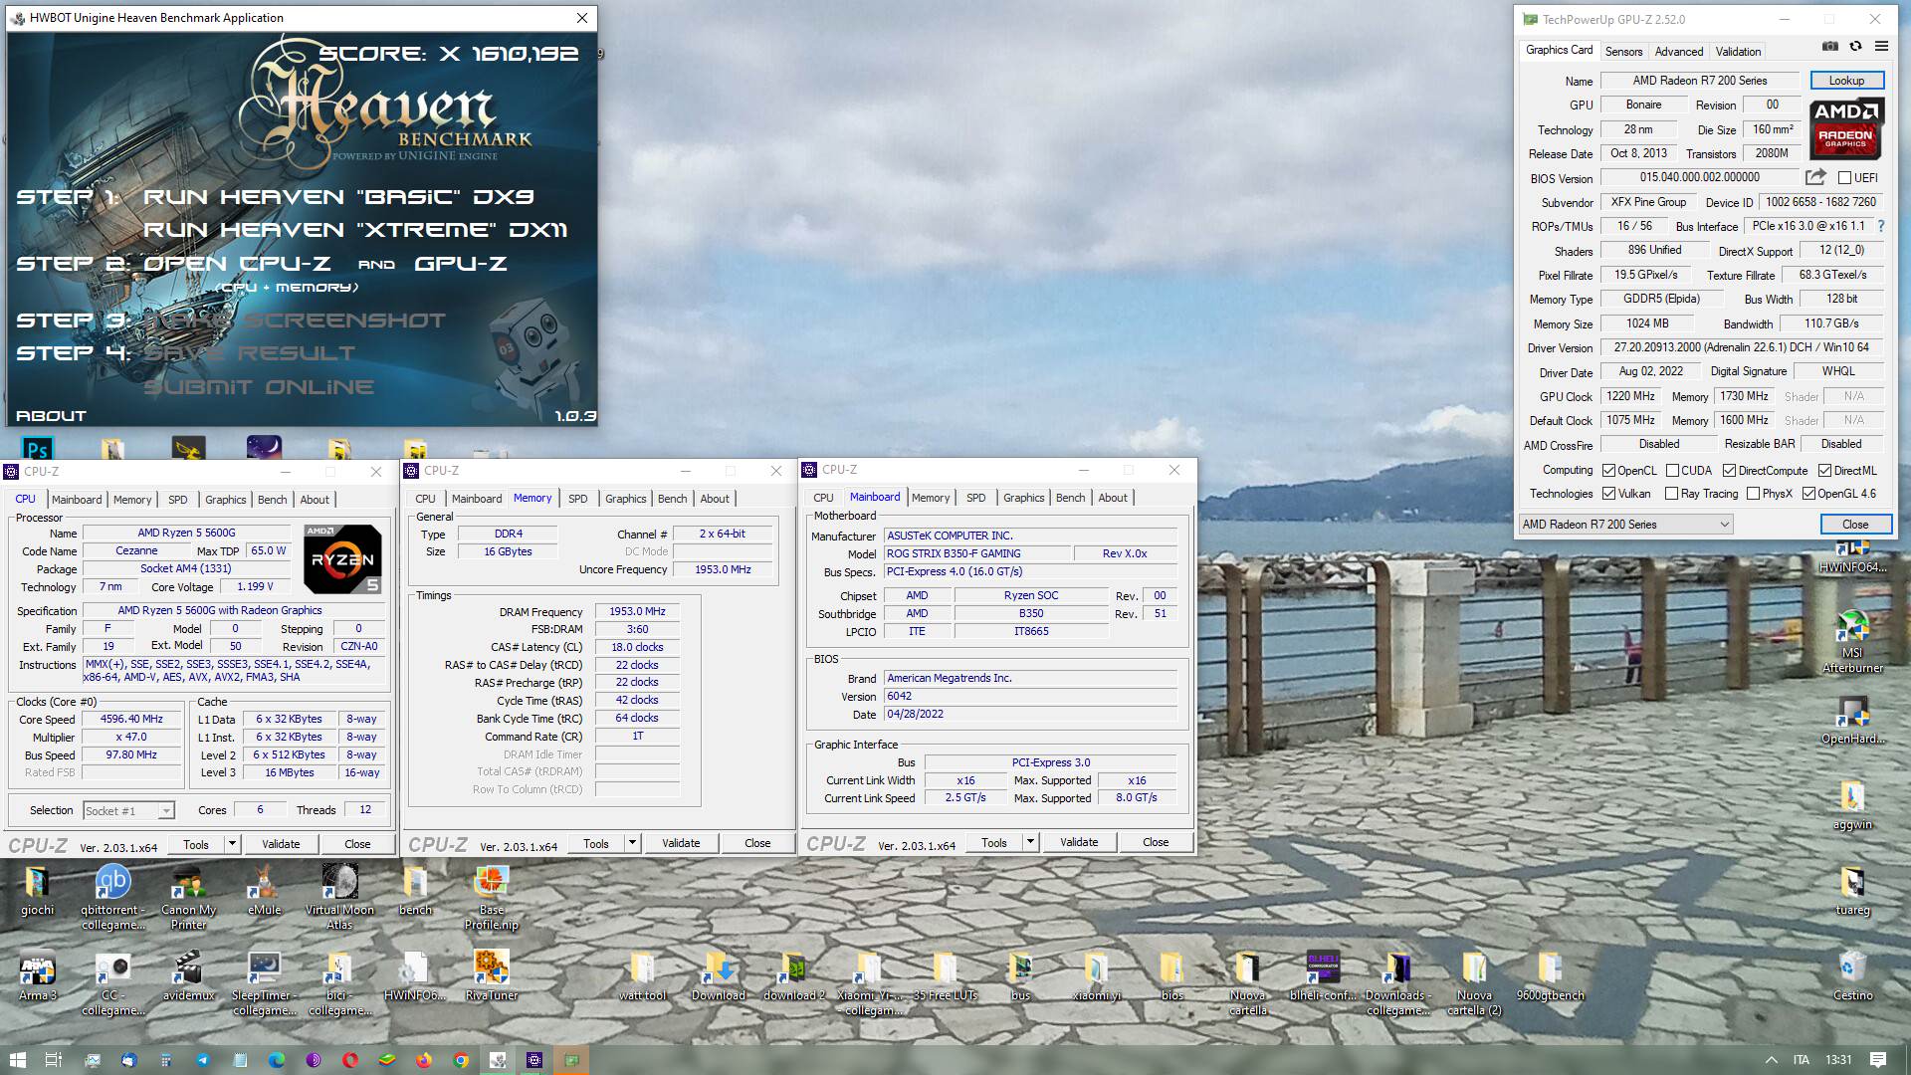This screenshot has width=1911, height=1075.
Task: Open the OpenHardware monitor desktop icon
Action: click(1852, 721)
